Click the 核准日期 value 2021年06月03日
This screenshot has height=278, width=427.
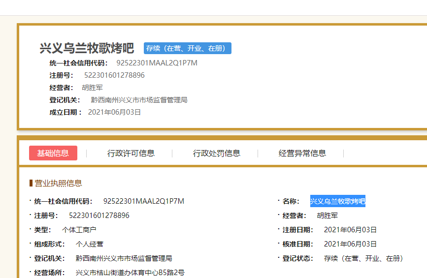[x=350, y=244]
